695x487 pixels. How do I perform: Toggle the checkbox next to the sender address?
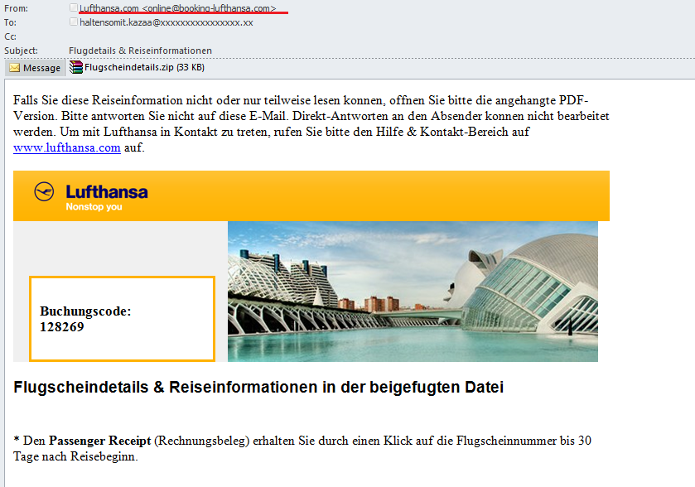74,7
